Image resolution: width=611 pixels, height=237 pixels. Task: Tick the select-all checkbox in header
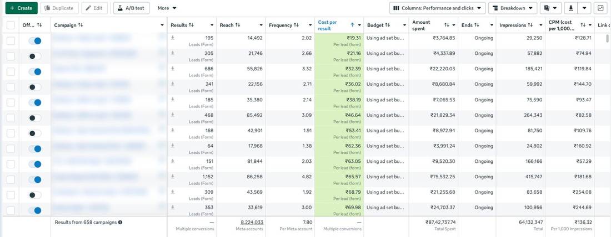click(11, 25)
